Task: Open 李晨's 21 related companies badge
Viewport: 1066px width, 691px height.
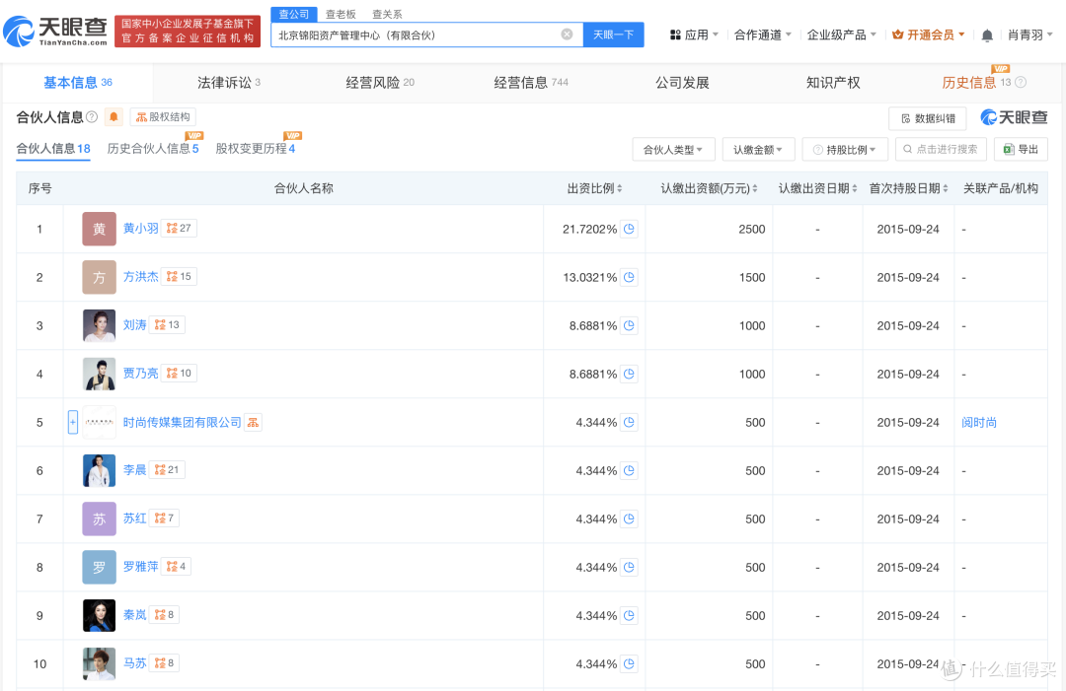Action: point(167,470)
